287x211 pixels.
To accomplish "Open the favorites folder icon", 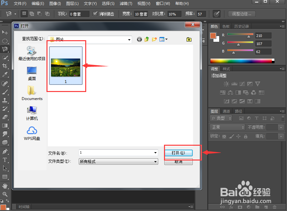I will click(189, 39).
